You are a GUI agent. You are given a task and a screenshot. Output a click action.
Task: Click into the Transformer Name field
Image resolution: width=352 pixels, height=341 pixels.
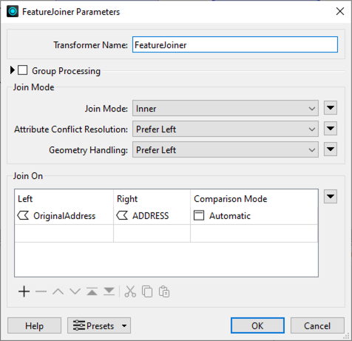click(235, 44)
